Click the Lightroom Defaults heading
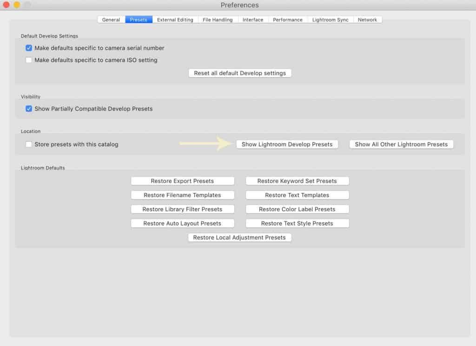476x346 pixels. click(43, 168)
